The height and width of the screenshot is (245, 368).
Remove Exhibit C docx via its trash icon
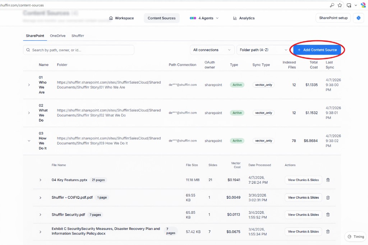(x=328, y=231)
